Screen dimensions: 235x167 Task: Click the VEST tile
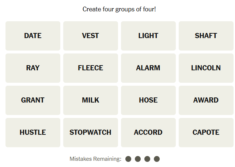[x=91, y=36]
